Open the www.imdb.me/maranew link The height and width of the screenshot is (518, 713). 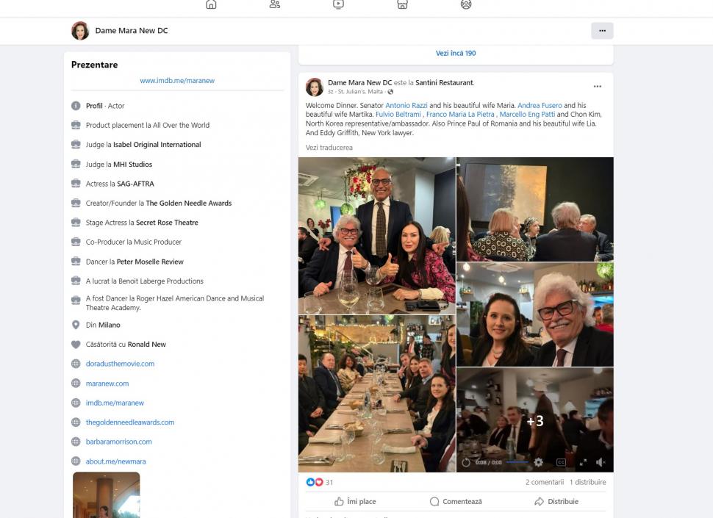point(177,80)
